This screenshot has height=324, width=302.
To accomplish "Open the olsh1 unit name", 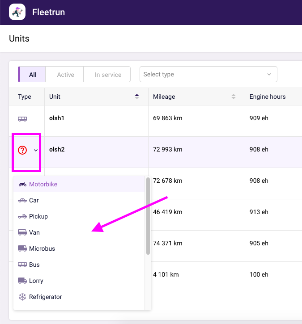I will pos(57,118).
